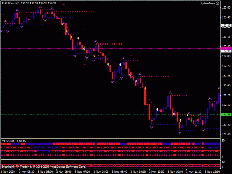This screenshot has width=232, height=174.
Task: Click the 132.70 price scale value
Action: click(226, 66)
